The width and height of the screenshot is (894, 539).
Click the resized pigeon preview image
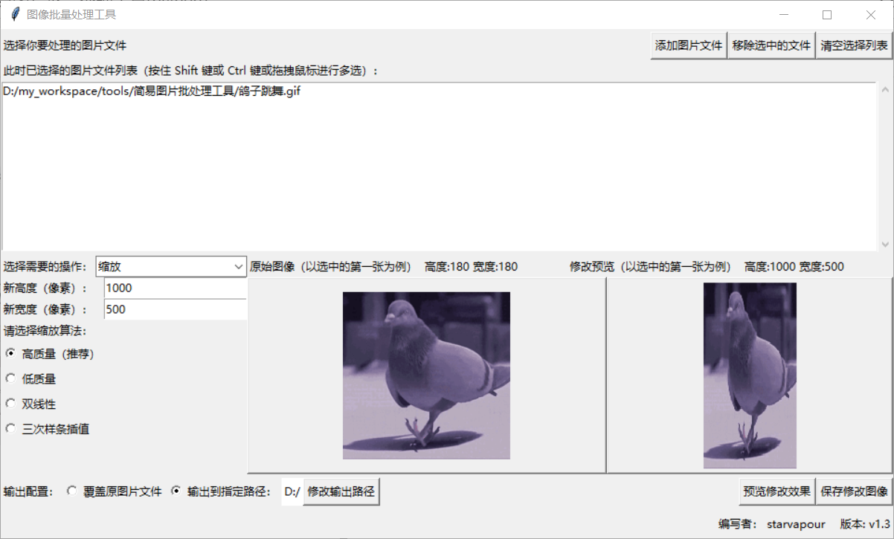tap(750, 375)
